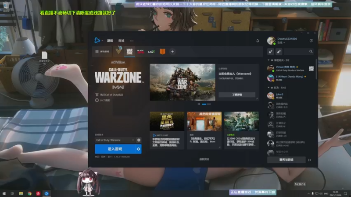
Task: Pop out the friends list window
Action: click(311, 41)
